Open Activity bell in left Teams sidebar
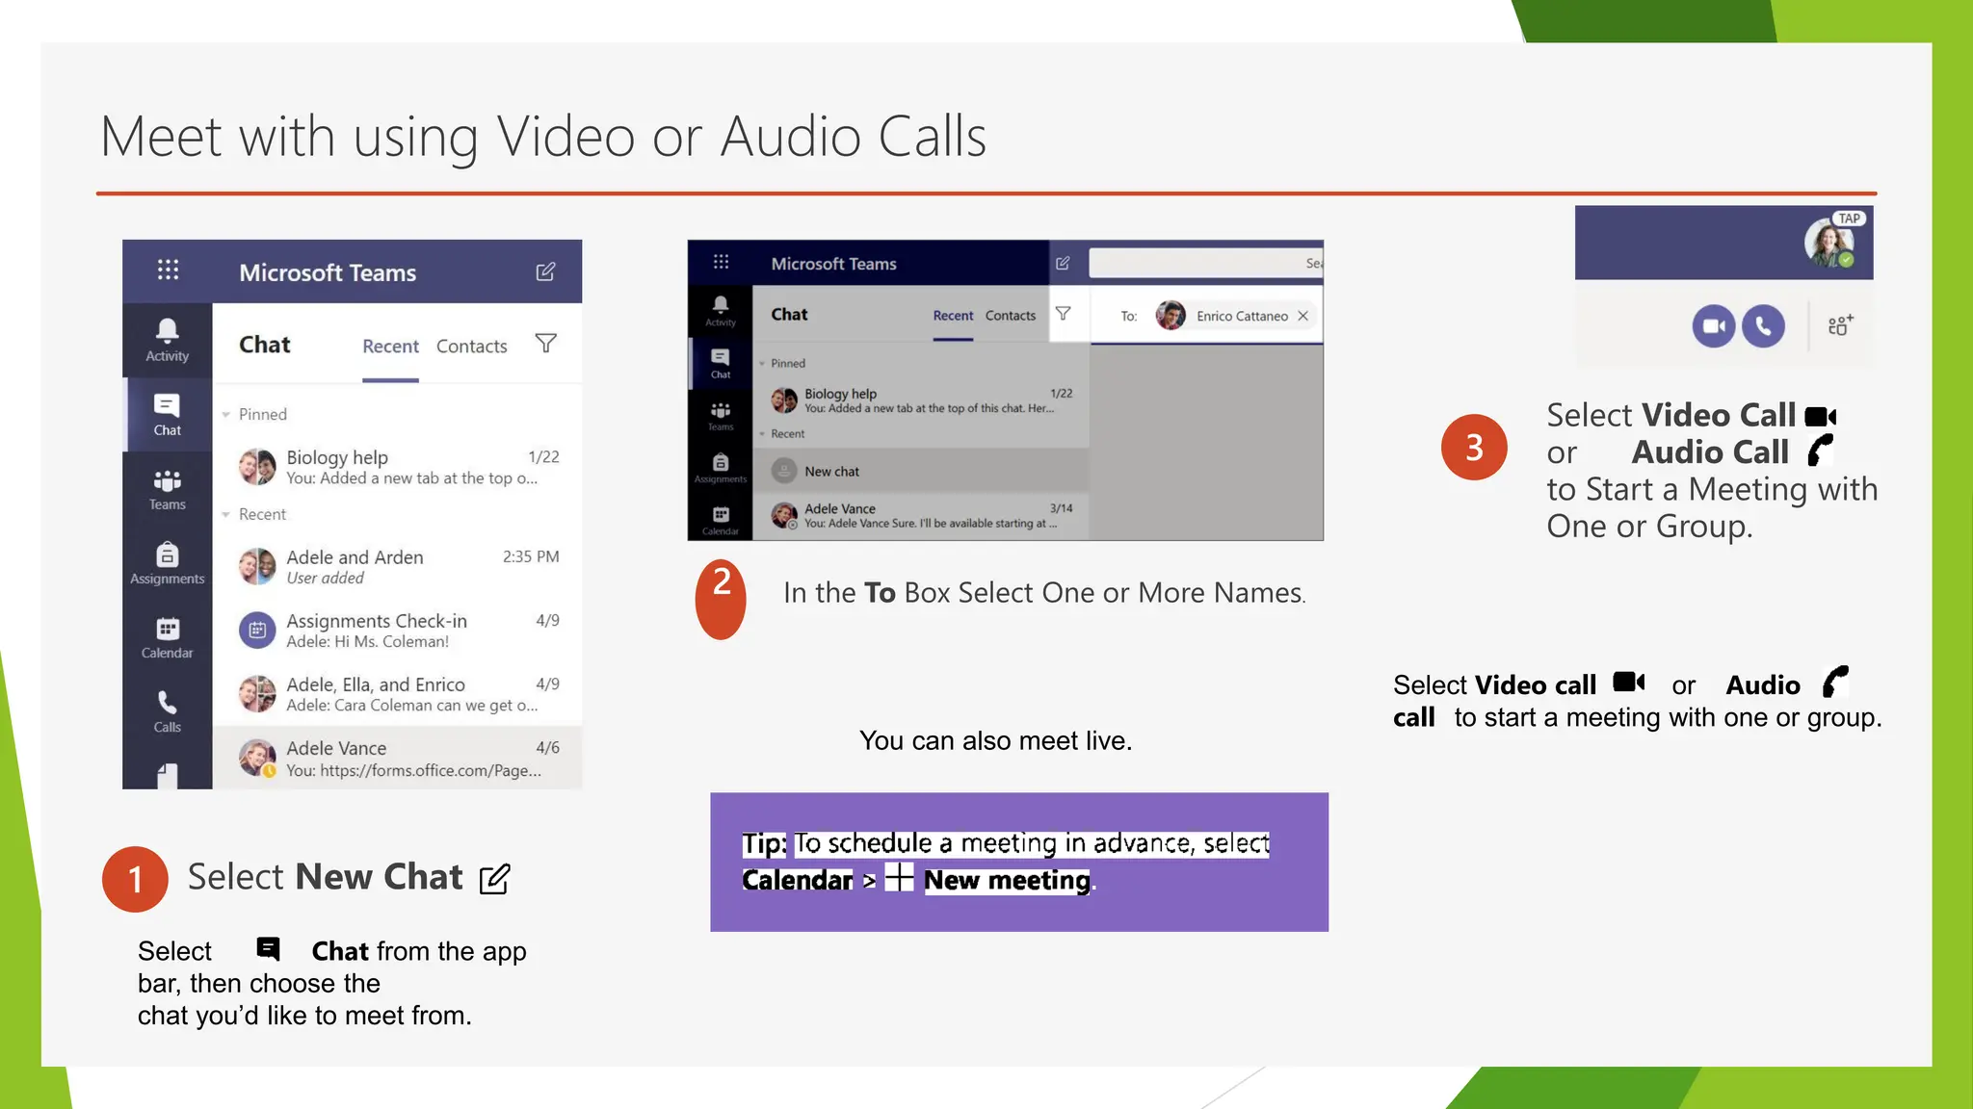 pos(167,340)
